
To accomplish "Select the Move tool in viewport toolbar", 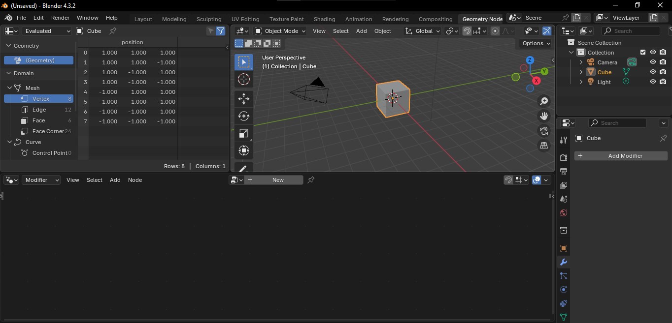I will click(x=243, y=98).
